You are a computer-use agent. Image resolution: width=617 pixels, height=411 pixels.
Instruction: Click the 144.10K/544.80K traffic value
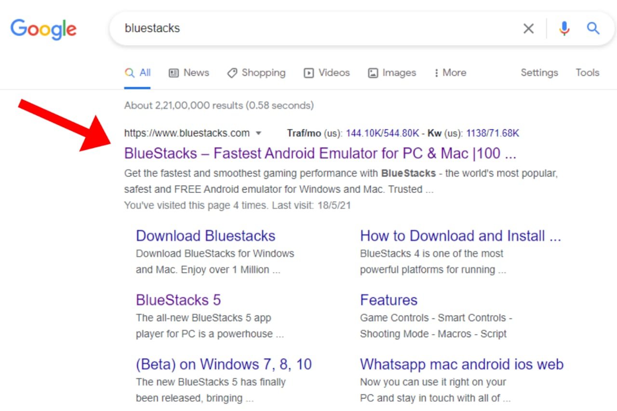click(383, 133)
